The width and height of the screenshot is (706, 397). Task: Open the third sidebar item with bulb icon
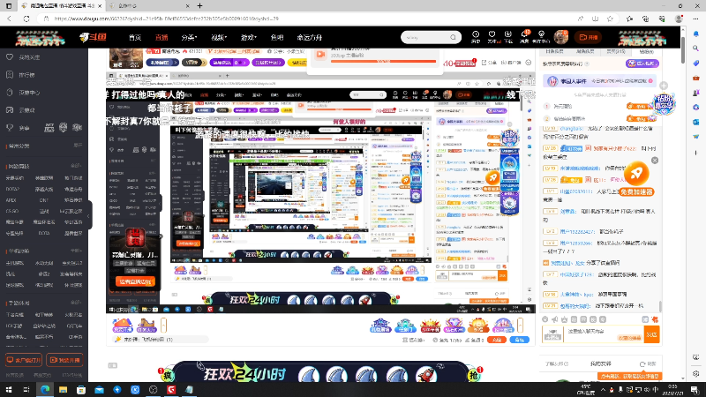[x=29, y=93]
